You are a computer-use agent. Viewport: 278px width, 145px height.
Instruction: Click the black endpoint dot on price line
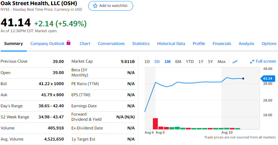coord(243,79)
